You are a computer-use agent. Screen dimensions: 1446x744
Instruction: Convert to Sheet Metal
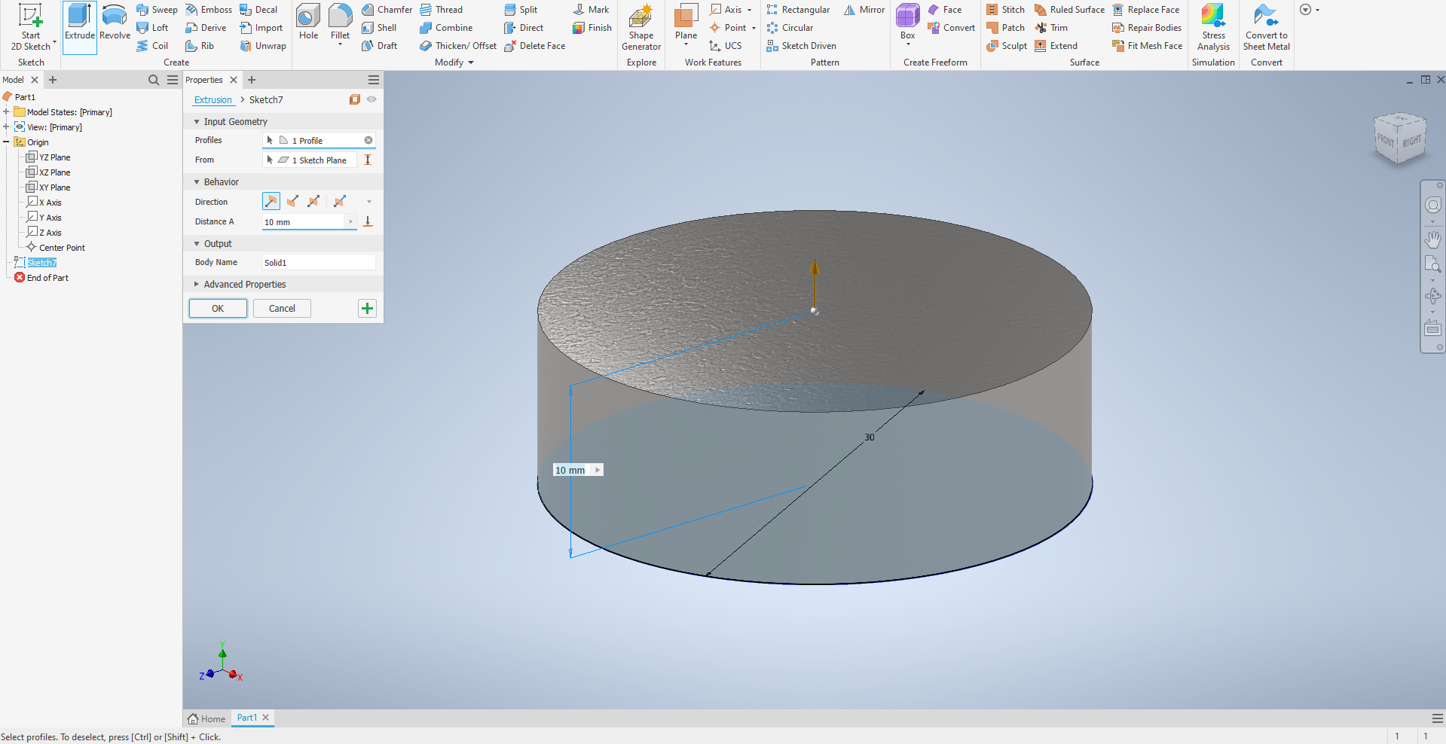coord(1266,28)
